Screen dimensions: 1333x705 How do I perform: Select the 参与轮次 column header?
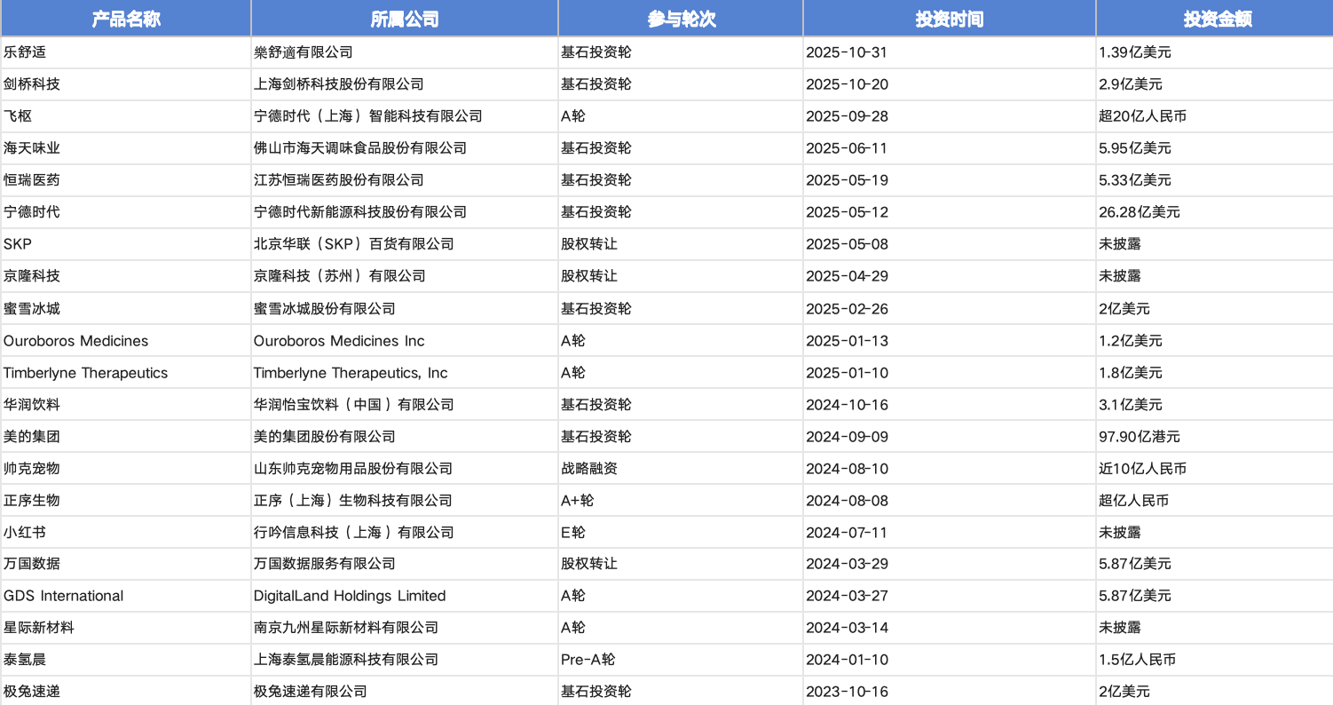[681, 19]
